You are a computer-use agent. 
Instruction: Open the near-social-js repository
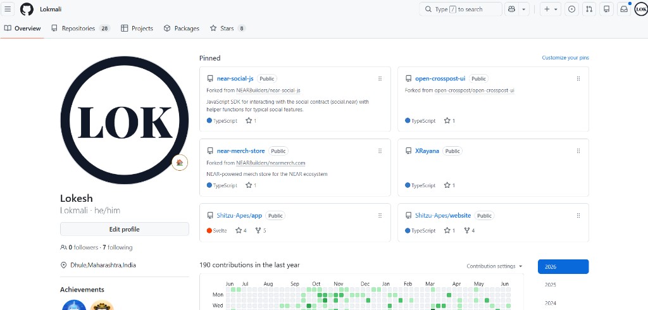pyautogui.click(x=235, y=78)
